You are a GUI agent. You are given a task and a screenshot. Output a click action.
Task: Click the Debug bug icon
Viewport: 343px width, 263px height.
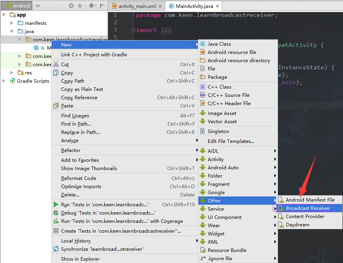click(x=56, y=213)
